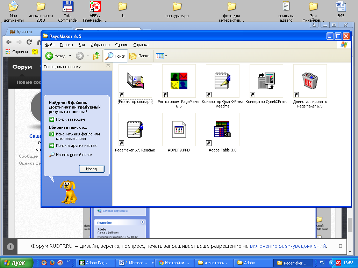Close the Помощник по поиску pane
This screenshot has height=268, width=358.
pyautogui.click(x=108, y=66)
